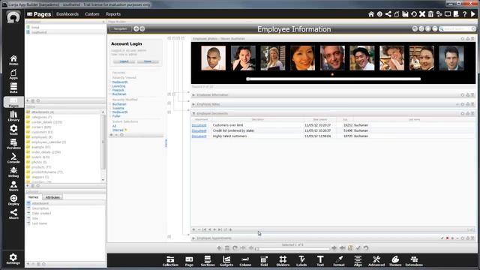Open Document link for Highly rated customers

coord(199,136)
